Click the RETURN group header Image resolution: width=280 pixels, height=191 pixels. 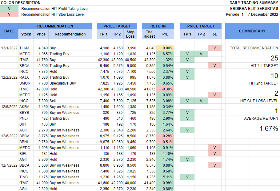coord(158,26)
